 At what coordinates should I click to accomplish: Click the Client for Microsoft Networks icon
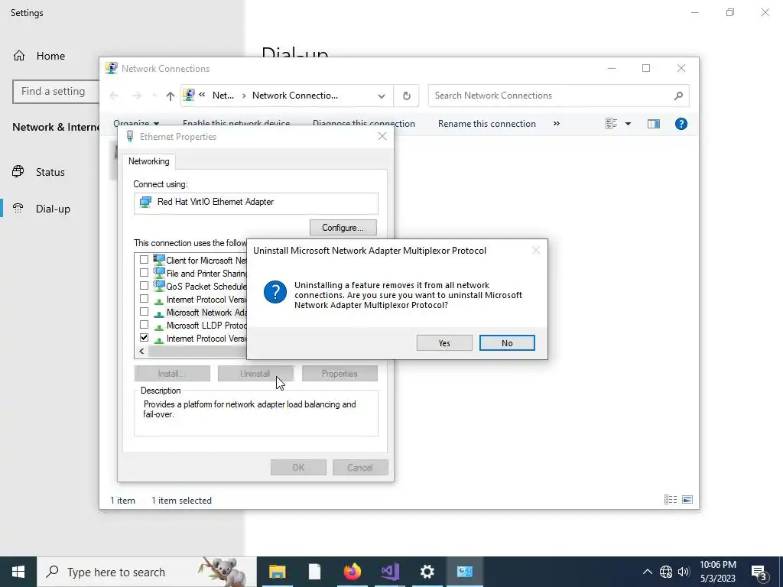coord(159,260)
